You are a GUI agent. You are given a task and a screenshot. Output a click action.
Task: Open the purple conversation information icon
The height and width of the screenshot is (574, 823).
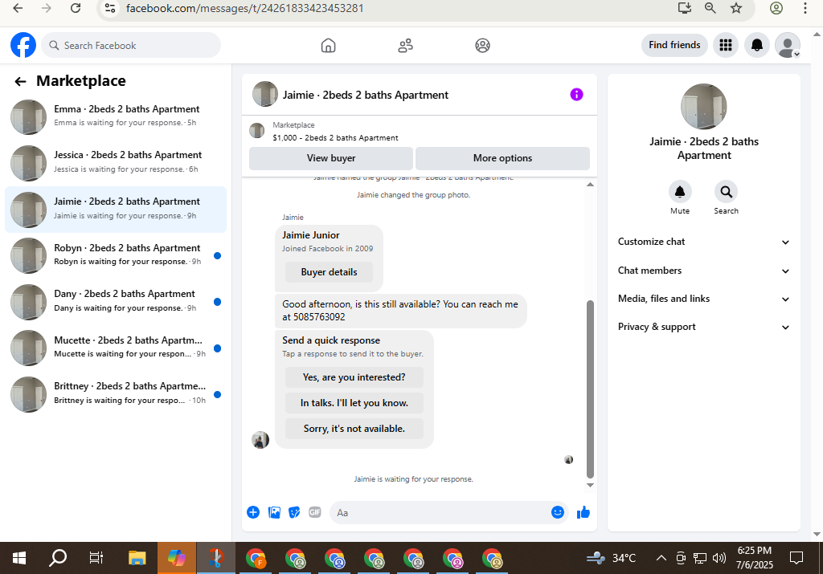coord(576,95)
